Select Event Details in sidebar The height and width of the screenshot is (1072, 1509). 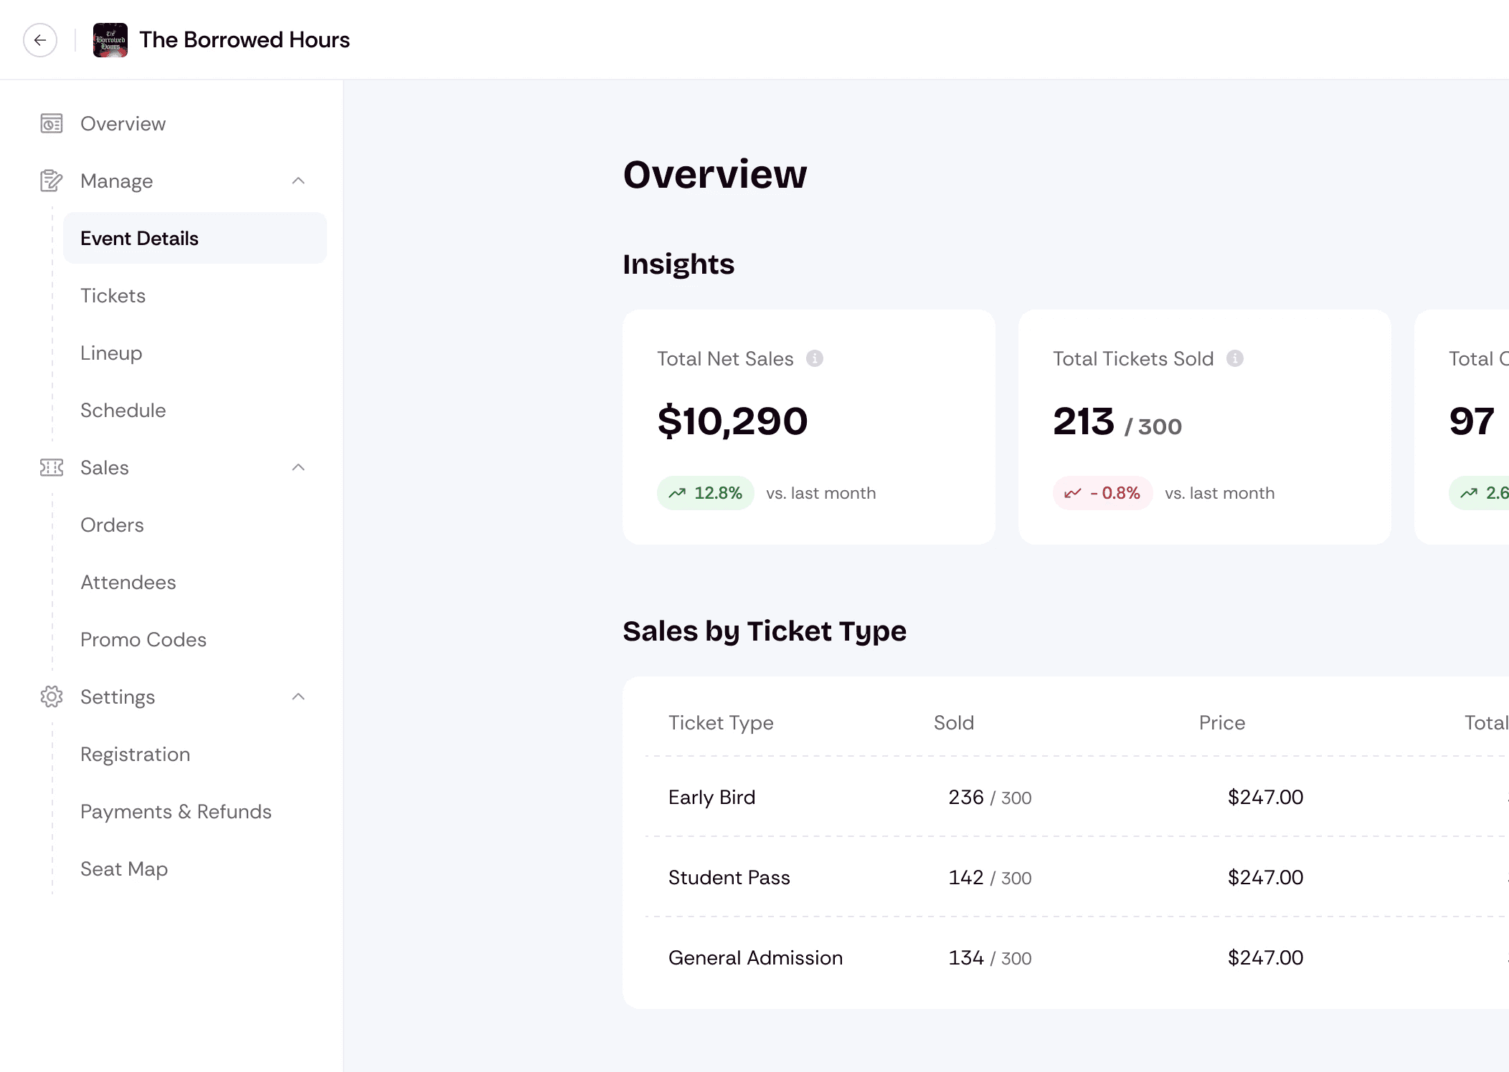pos(195,238)
